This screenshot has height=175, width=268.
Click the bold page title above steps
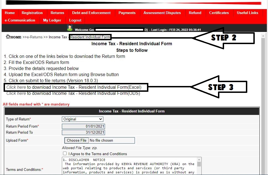(132, 44)
